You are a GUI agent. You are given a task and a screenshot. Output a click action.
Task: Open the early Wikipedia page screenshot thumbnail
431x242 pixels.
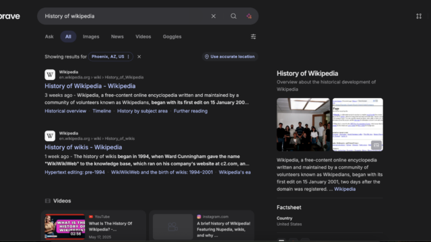tap(358, 124)
